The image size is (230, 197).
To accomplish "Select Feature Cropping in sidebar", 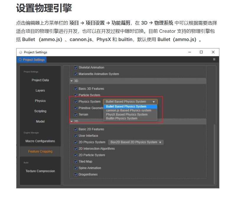I will point(40,152).
